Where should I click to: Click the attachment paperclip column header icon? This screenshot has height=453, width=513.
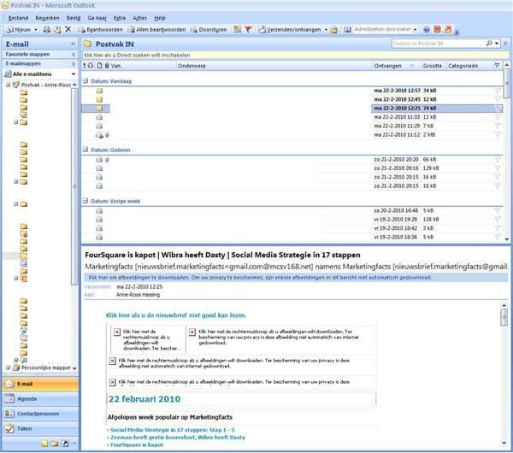click(x=107, y=66)
